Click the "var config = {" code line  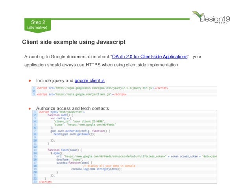click(61, 118)
